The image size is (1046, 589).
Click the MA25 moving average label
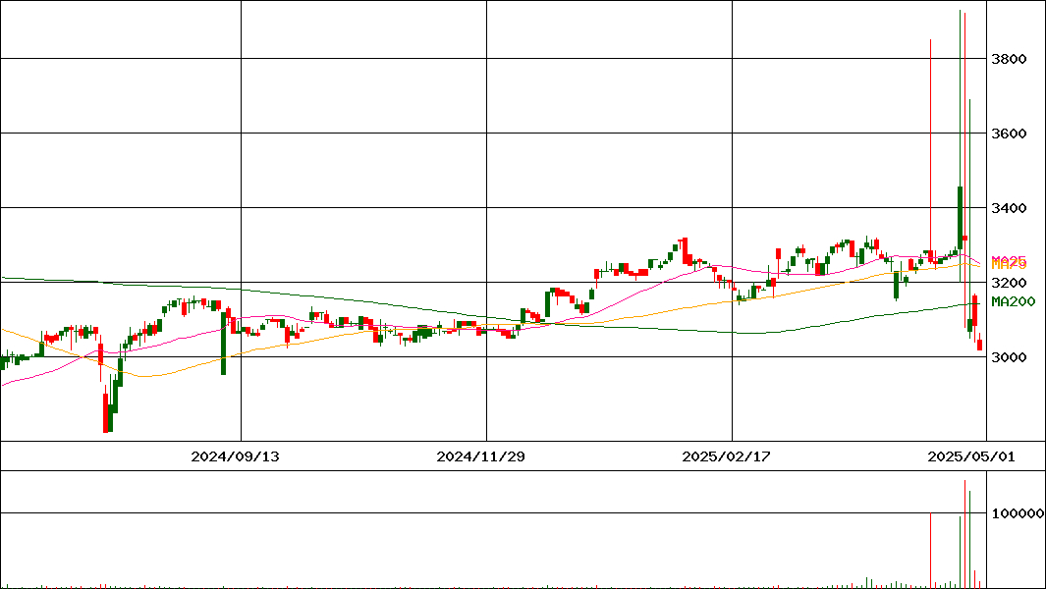tap(1009, 260)
